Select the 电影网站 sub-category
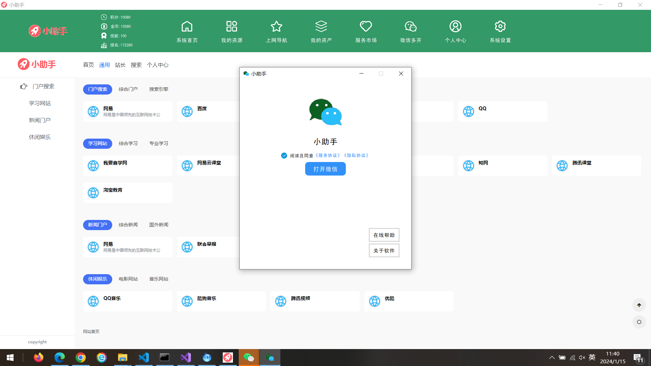 coord(128,279)
